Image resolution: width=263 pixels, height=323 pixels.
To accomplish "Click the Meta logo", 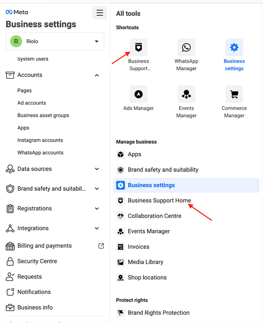I will [x=17, y=12].
